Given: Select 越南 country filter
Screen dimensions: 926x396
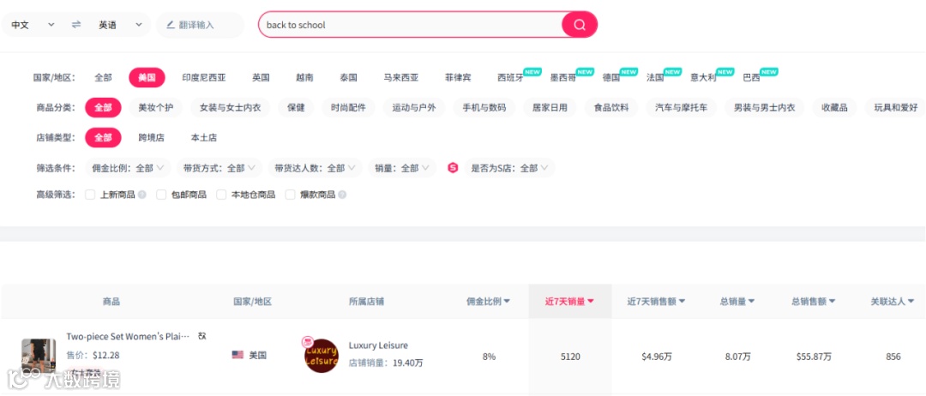Looking at the screenshot, I should (x=304, y=78).
